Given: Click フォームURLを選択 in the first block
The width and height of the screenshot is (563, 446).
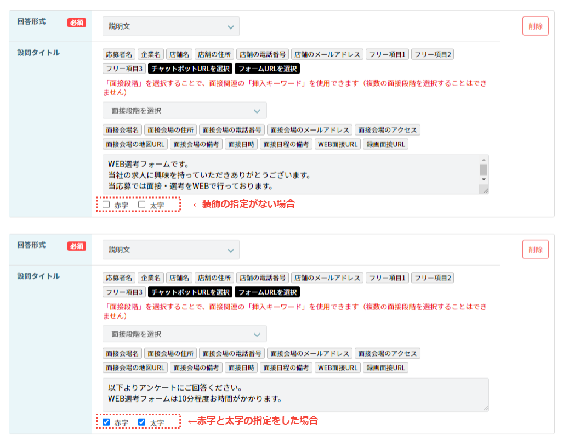Looking at the screenshot, I should pyautogui.click(x=268, y=69).
